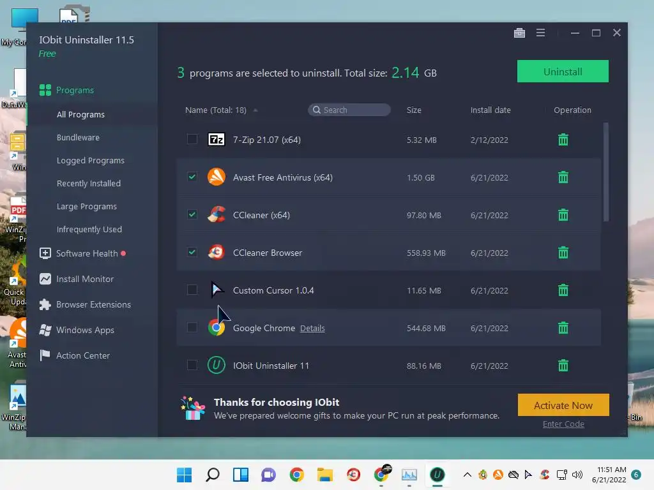654x490 pixels.
Task: Click the trash icon for CCleaner (x64)
Action: [563, 215]
